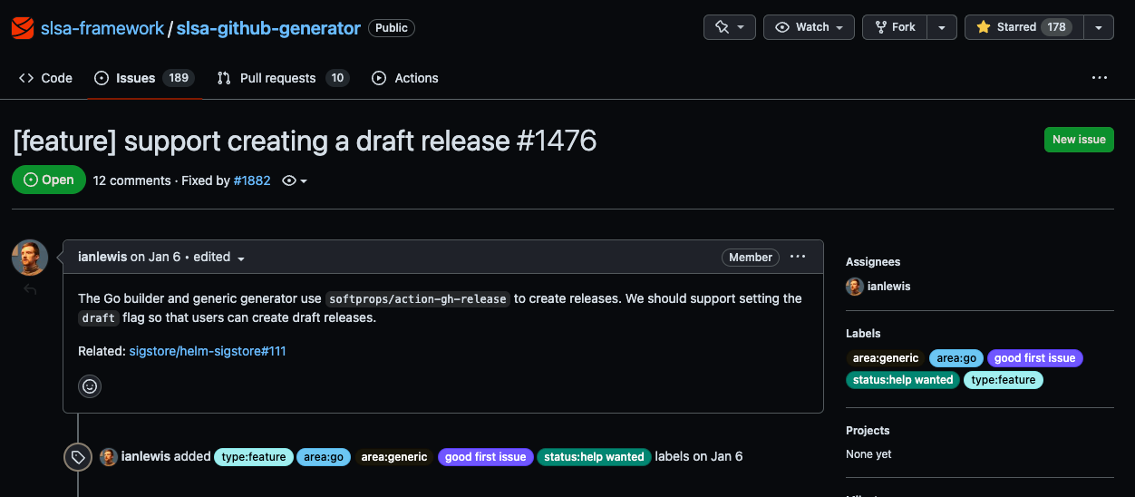Open the slsa-framework organization link
The width and height of the screenshot is (1135, 497).
tap(102, 28)
